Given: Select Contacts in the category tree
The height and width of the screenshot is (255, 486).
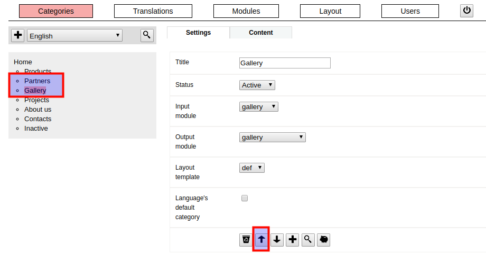Looking at the screenshot, I should click(x=38, y=119).
